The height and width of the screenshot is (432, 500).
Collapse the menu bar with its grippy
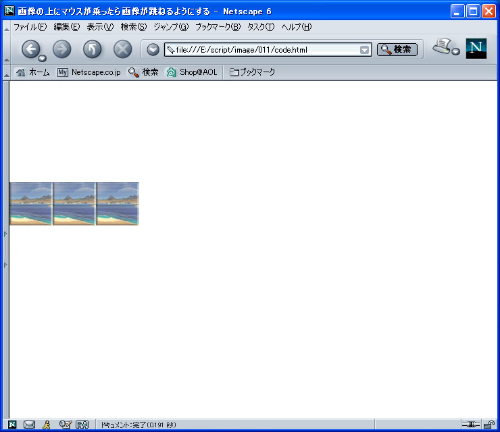click(6, 28)
